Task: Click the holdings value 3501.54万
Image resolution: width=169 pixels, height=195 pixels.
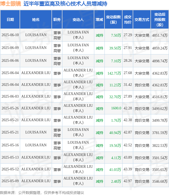Action: click(160, 158)
